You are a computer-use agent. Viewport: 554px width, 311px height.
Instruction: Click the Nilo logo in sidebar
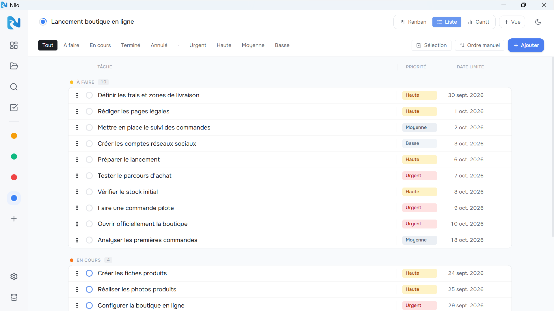14,23
